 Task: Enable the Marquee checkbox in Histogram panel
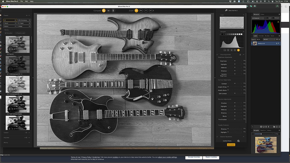tap(274, 18)
